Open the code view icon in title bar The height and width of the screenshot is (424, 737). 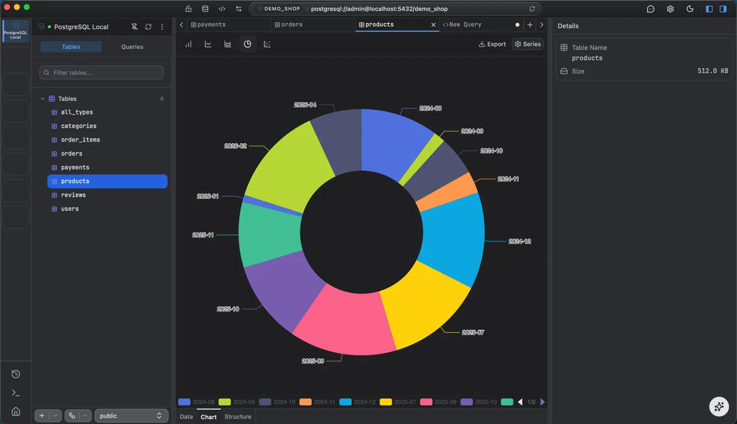(222, 9)
